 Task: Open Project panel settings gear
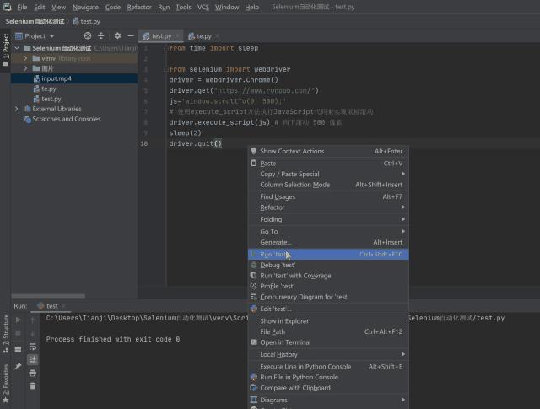117,36
